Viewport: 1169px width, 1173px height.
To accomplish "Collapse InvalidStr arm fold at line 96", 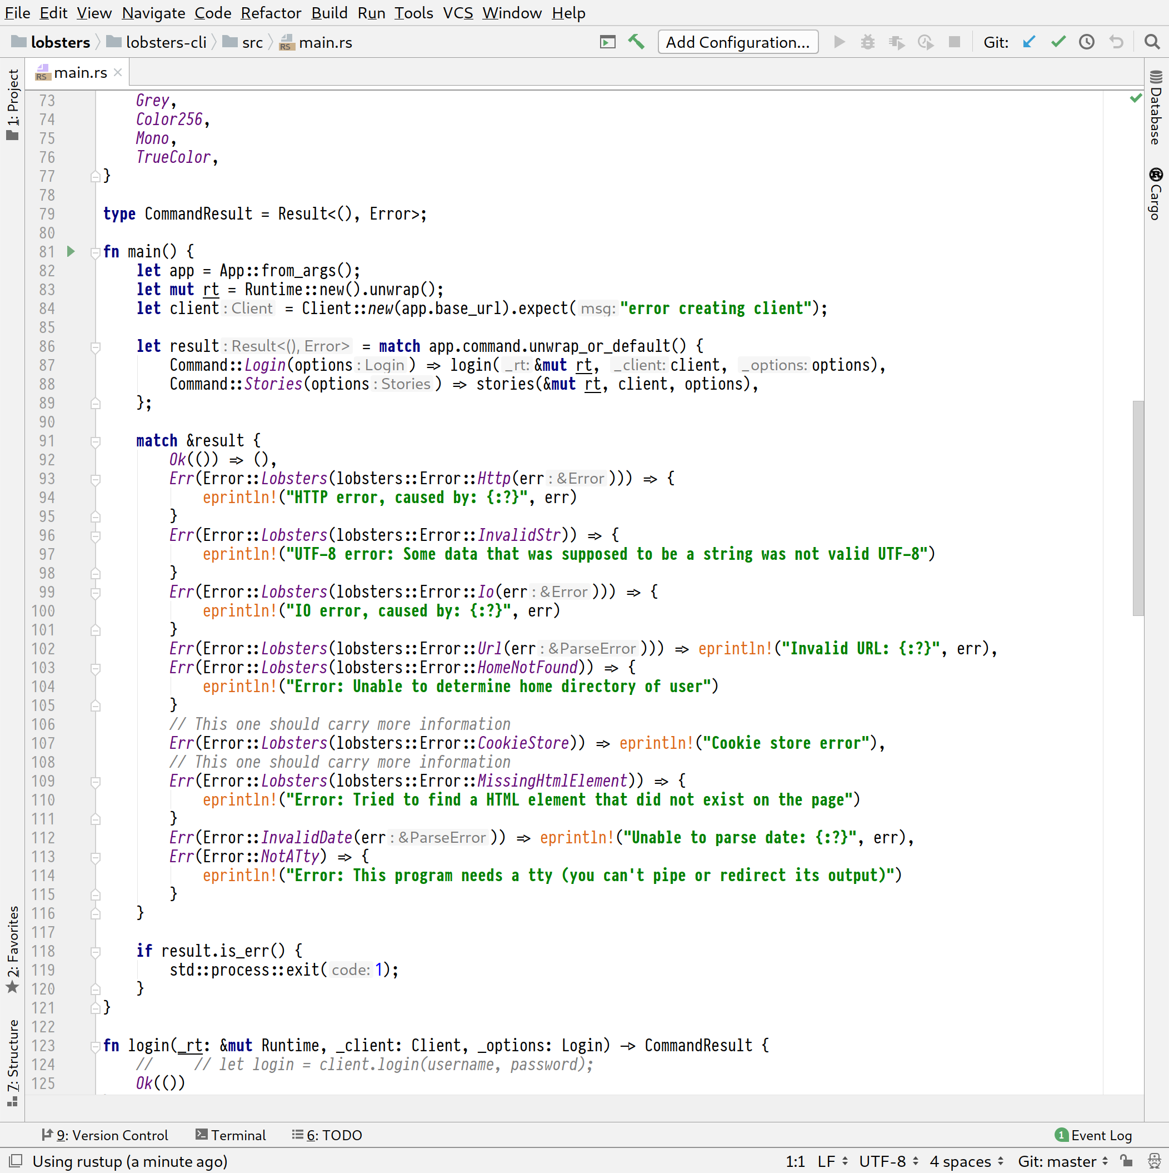I will pyautogui.click(x=95, y=535).
